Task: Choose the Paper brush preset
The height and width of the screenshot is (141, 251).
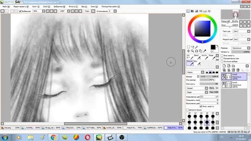Action: point(212,57)
